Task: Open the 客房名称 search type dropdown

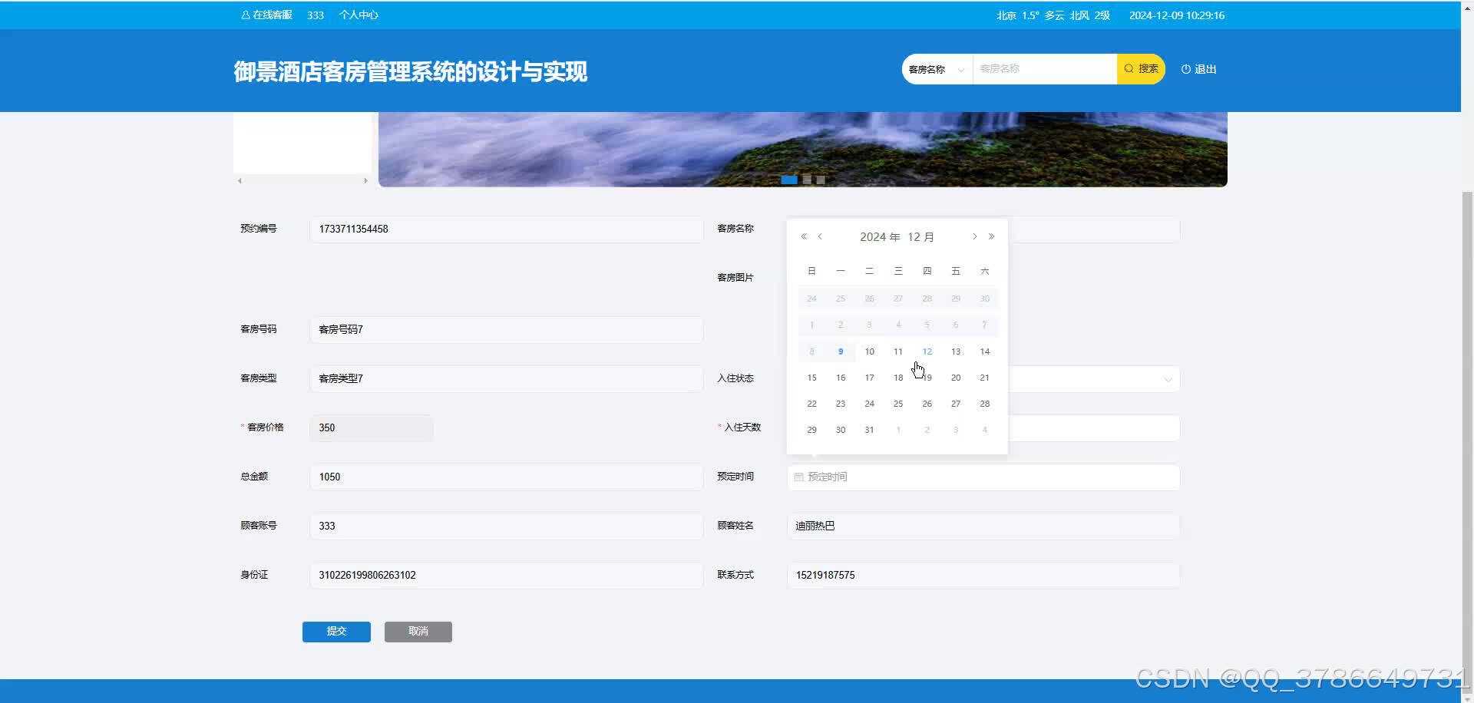Action: (x=937, y=69)
